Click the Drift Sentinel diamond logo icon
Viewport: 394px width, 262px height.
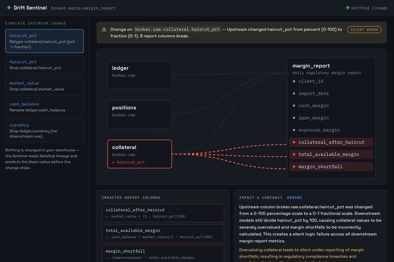click(x=9, y=7)
